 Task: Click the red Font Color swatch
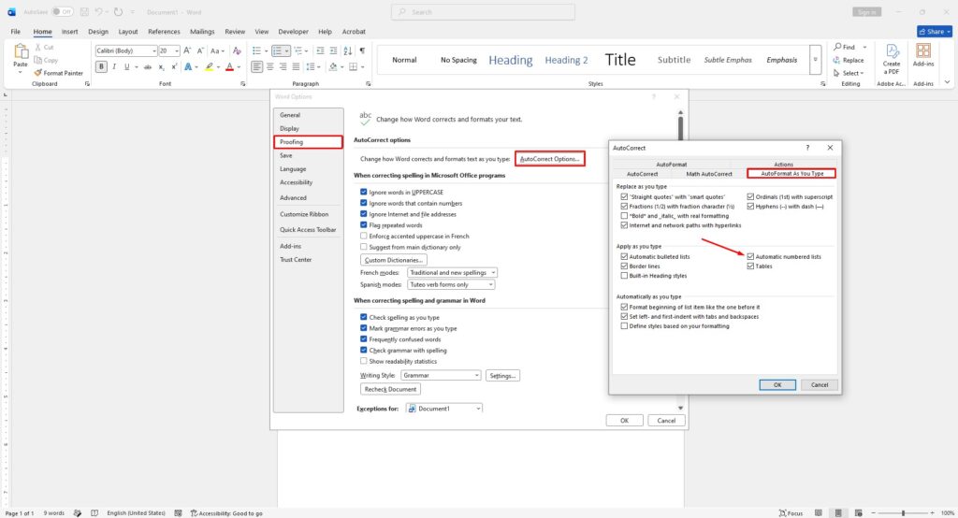point(230,66)
